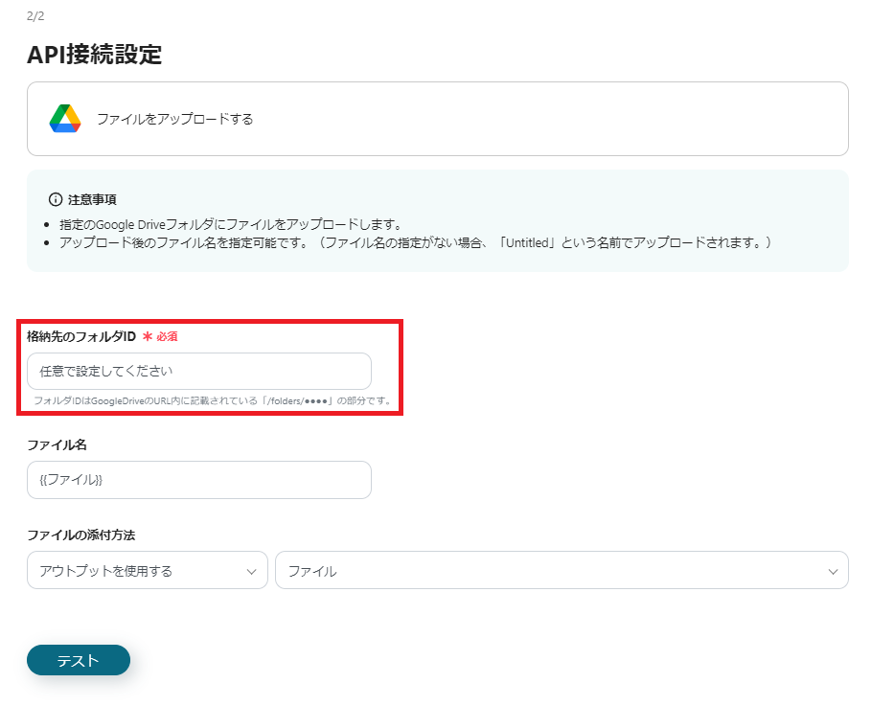871x706 pixels.
Task: Click the 2/2 step indicator
Action: (x=34, y=15)
